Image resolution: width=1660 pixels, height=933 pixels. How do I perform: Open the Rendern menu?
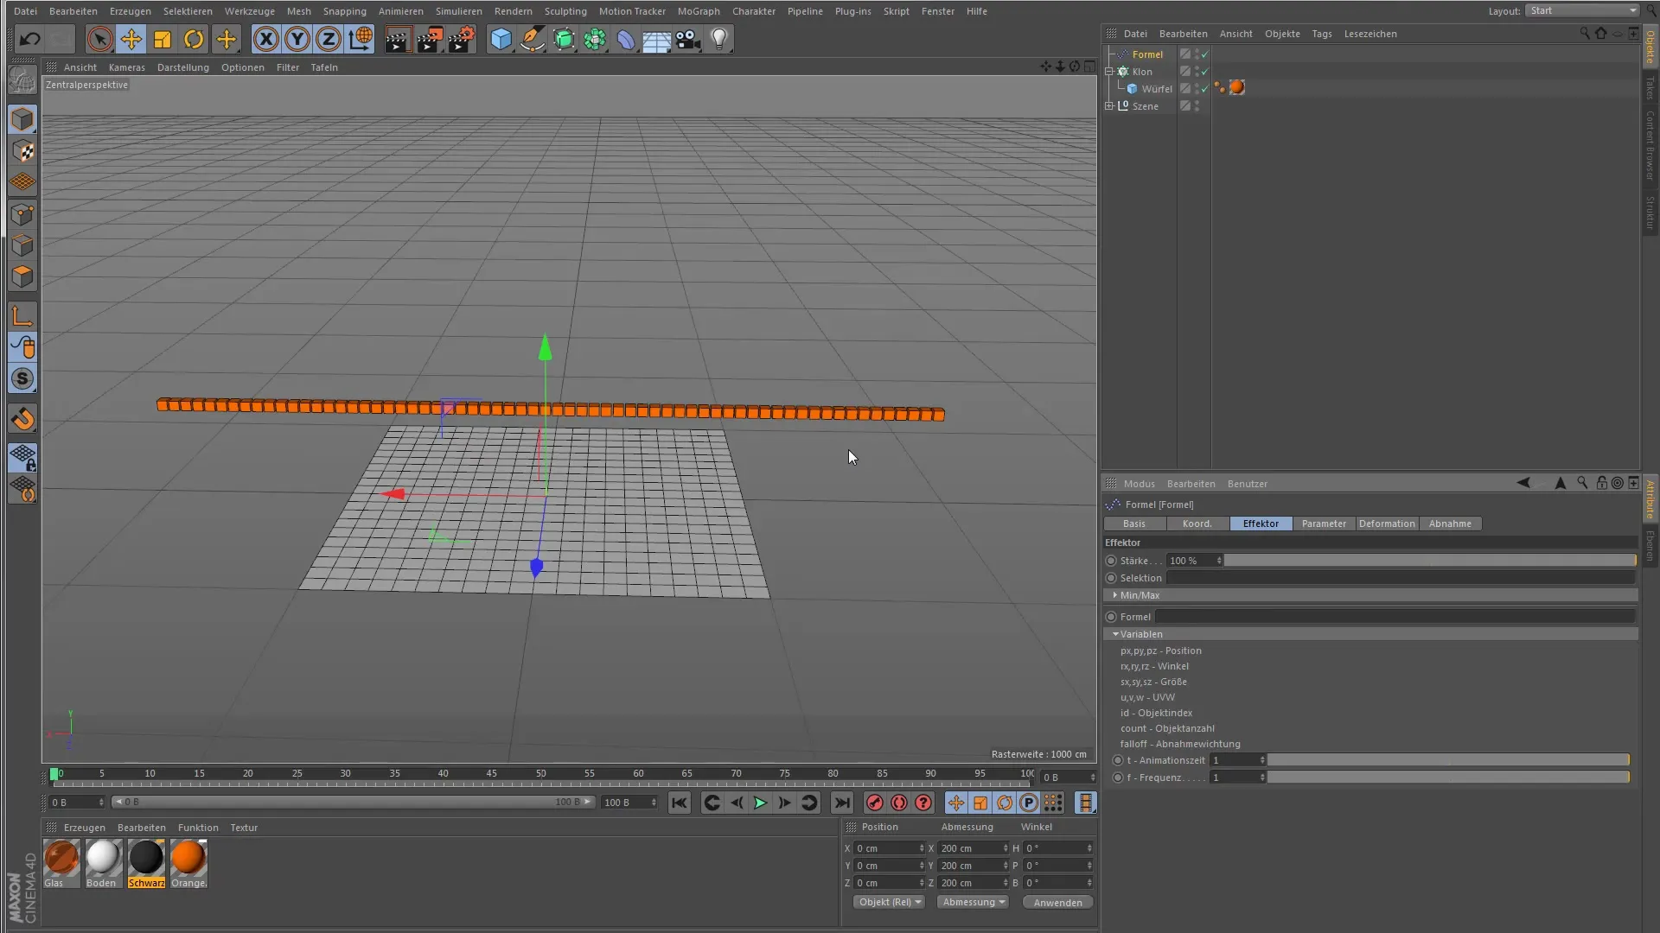514,11
